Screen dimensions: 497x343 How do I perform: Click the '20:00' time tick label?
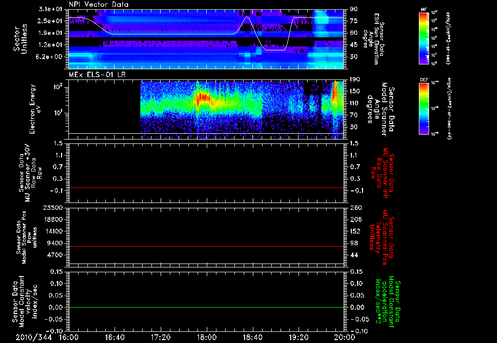click(345, 337)
